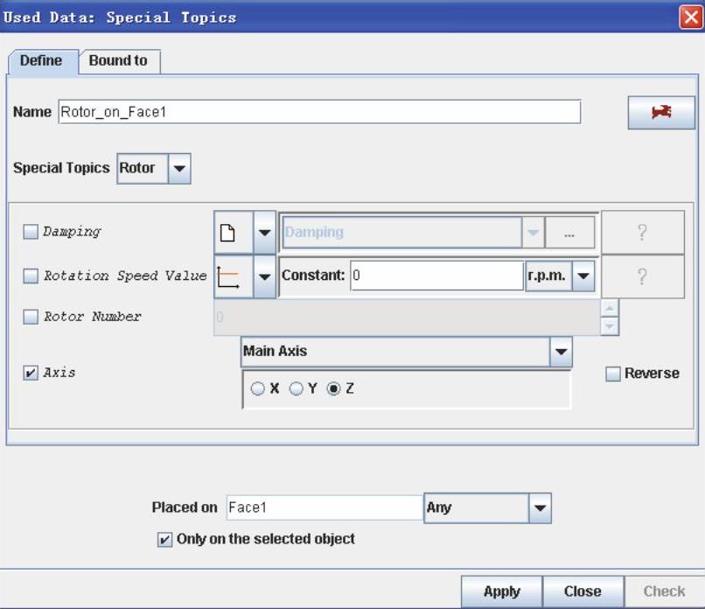Switch to the Bound to tab
The width and height of the screenshot is (705, 609).
point(118,60)
